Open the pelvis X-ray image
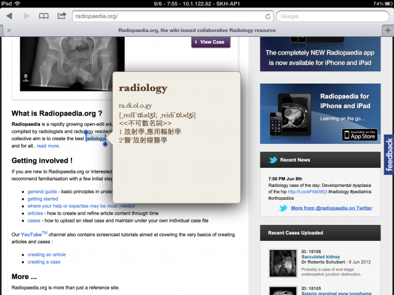 [73, 64]
